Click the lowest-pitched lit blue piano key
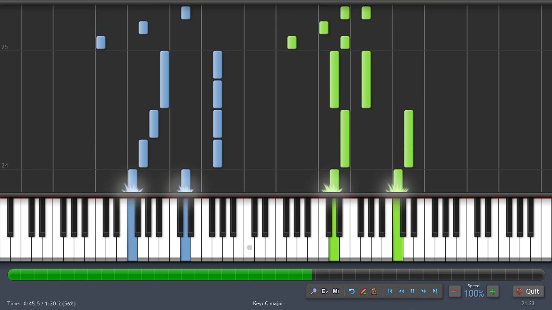This screenshot has height=310, width=552. [132, 248]
